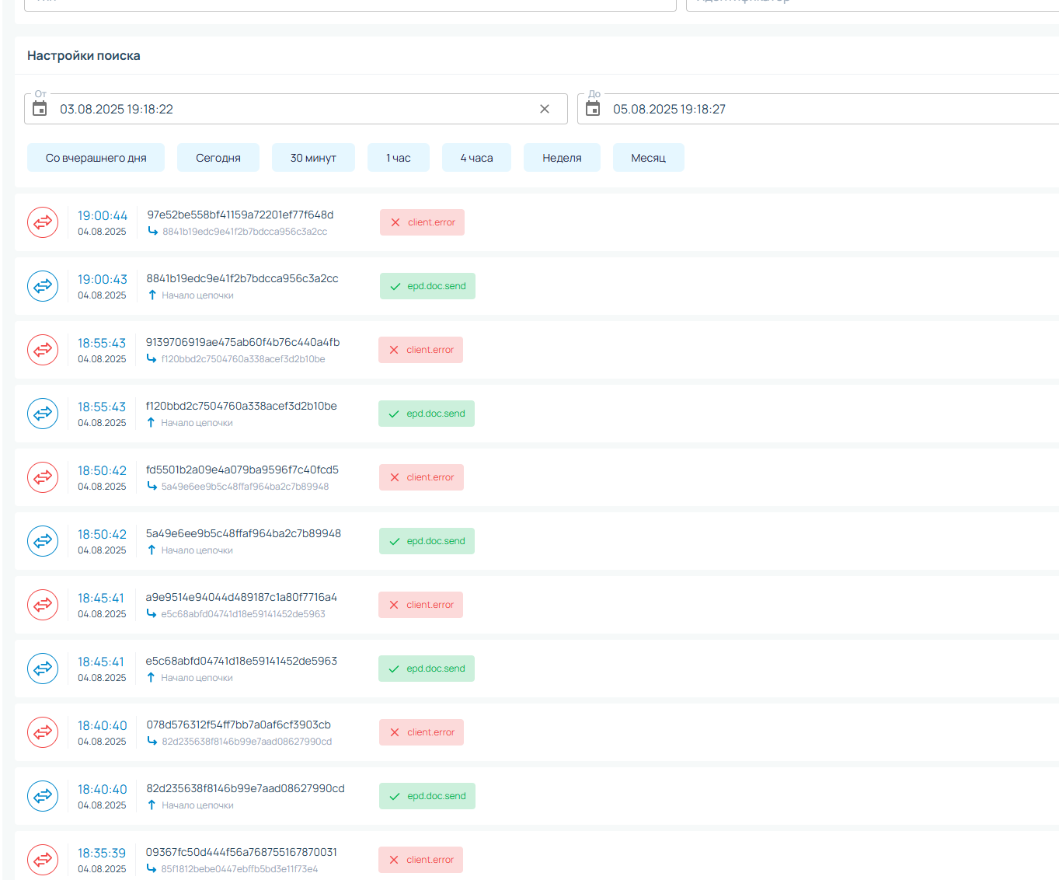Click red exchange icon for 19:00:44 row
The image size is (1059, 880).
[x=43, y=222]
